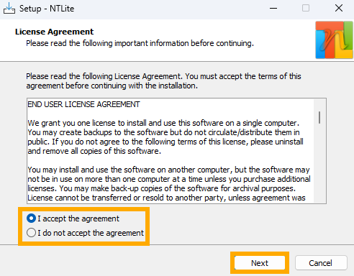This screenshot has width=354, height=276.
Task: Click the bold "License Agreement" page header
Action: coord(54,32)
